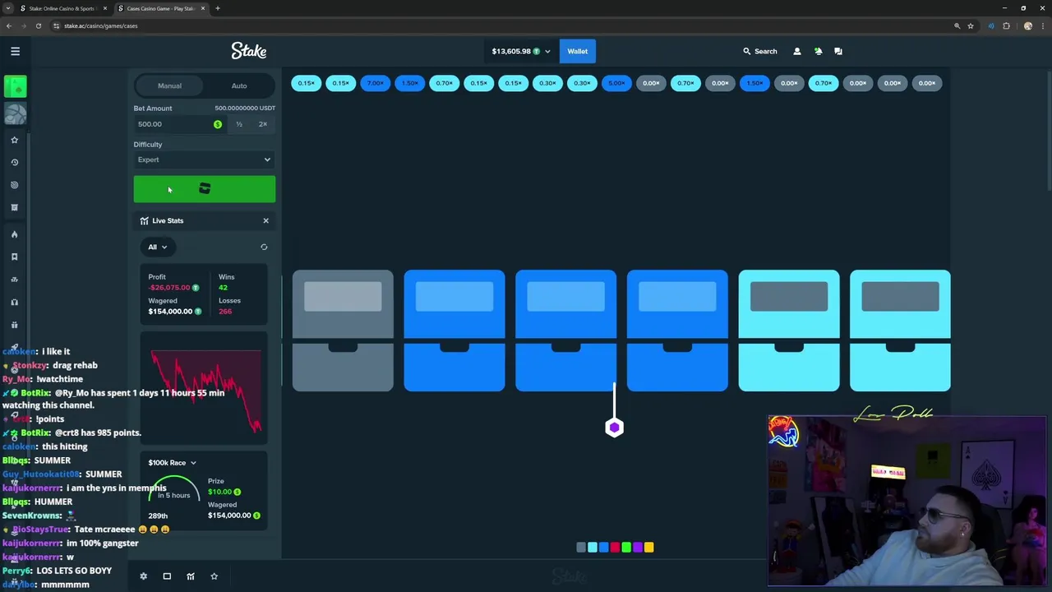Close the Live Stats panel

click(265, 220)
